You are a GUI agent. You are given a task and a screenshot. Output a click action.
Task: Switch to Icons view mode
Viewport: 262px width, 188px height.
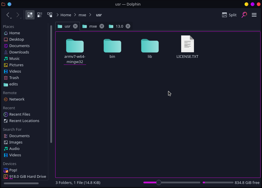(x=30, y=15)
